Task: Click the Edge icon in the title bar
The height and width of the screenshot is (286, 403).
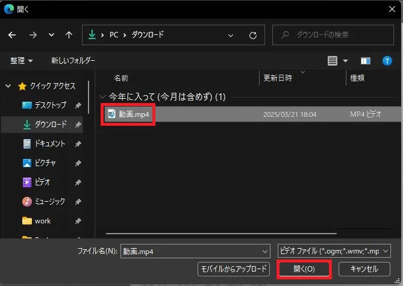Action: [9, 9]
